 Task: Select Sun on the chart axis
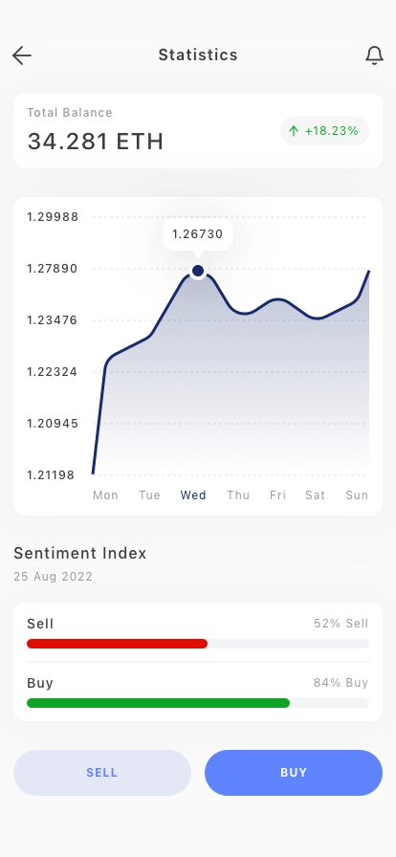tap(357, 495)
